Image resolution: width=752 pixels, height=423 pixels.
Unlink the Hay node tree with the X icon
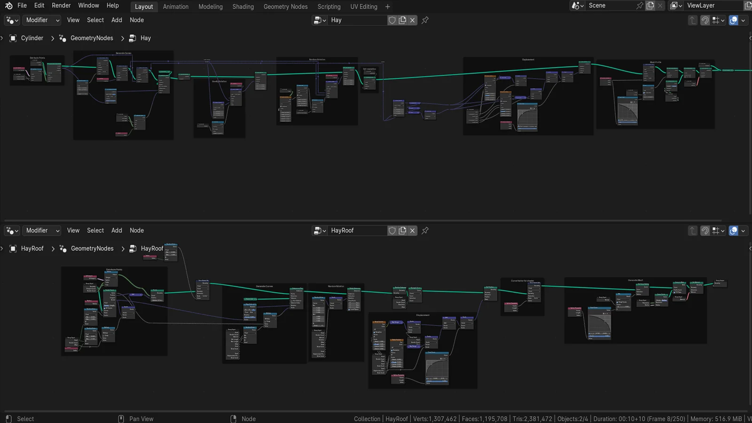tap(412, 20)
